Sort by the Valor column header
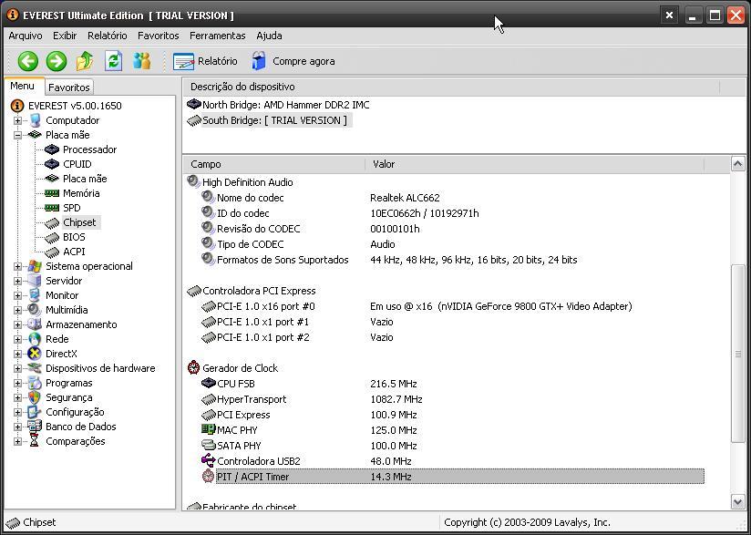Screen dimensions: 751x535 tap(534, 164)
